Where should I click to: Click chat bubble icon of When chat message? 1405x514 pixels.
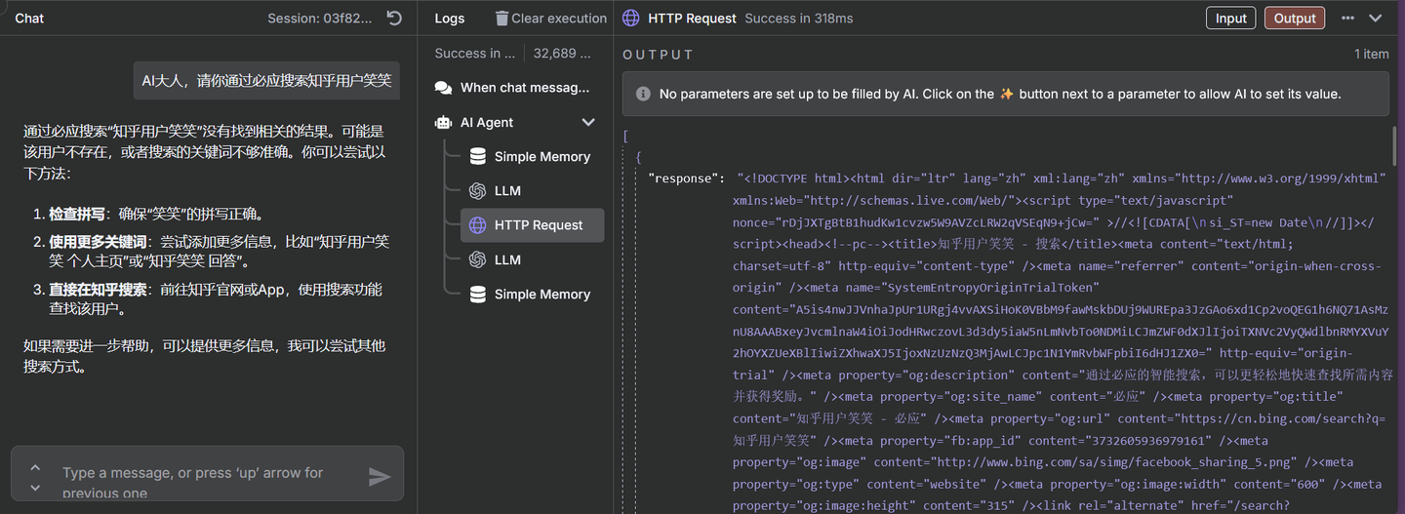(x=443, y=88)
